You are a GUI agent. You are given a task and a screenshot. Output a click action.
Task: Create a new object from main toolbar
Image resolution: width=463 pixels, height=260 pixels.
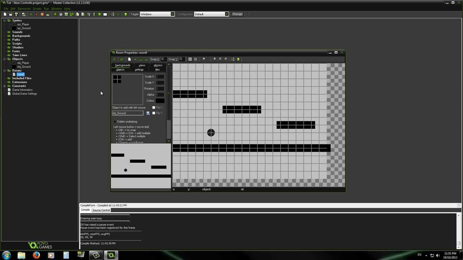click(x=99, y=14)
